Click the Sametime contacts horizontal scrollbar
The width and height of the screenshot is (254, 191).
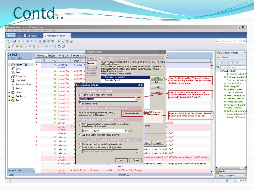click(231, 167)
